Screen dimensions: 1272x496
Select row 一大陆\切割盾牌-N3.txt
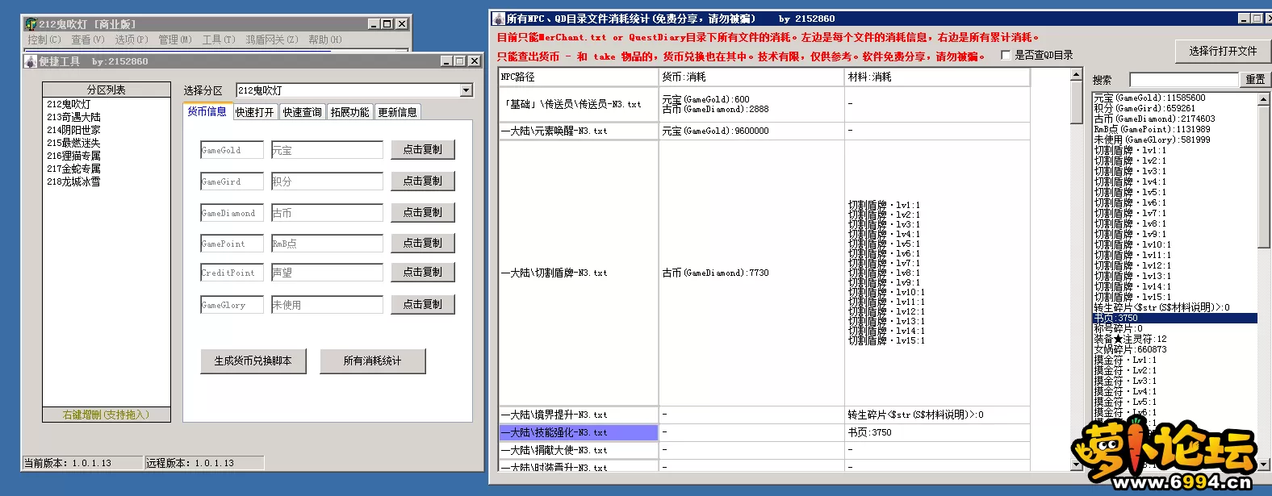[579, 273]
